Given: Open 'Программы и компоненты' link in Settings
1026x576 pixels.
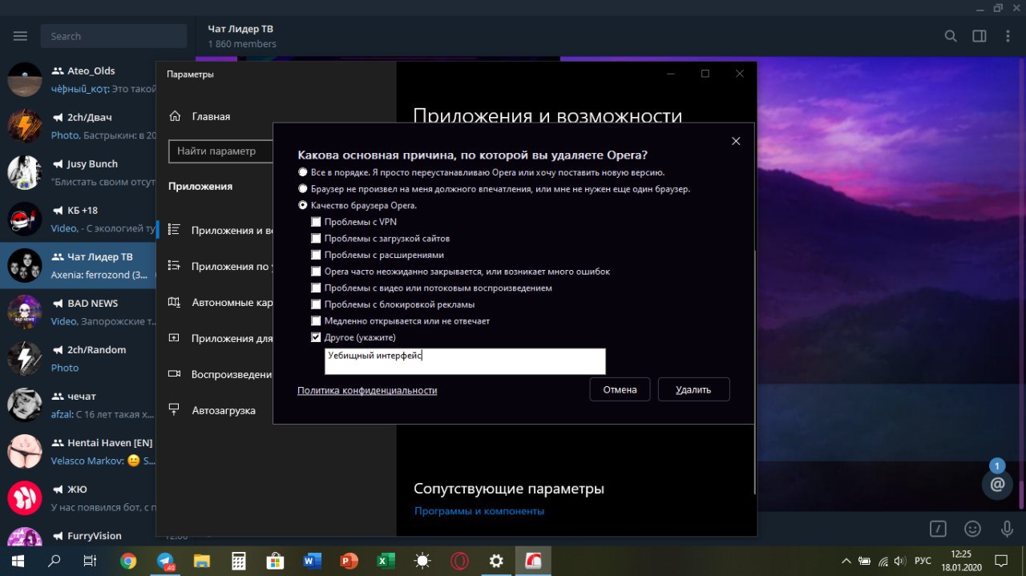Looking at the screenshot, I should click(479, 511).
